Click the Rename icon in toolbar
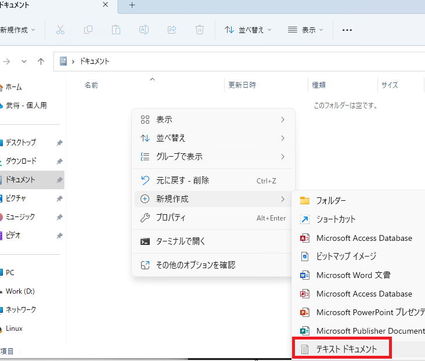Screen dimensions: 425x361 click(x=144, y=30)
